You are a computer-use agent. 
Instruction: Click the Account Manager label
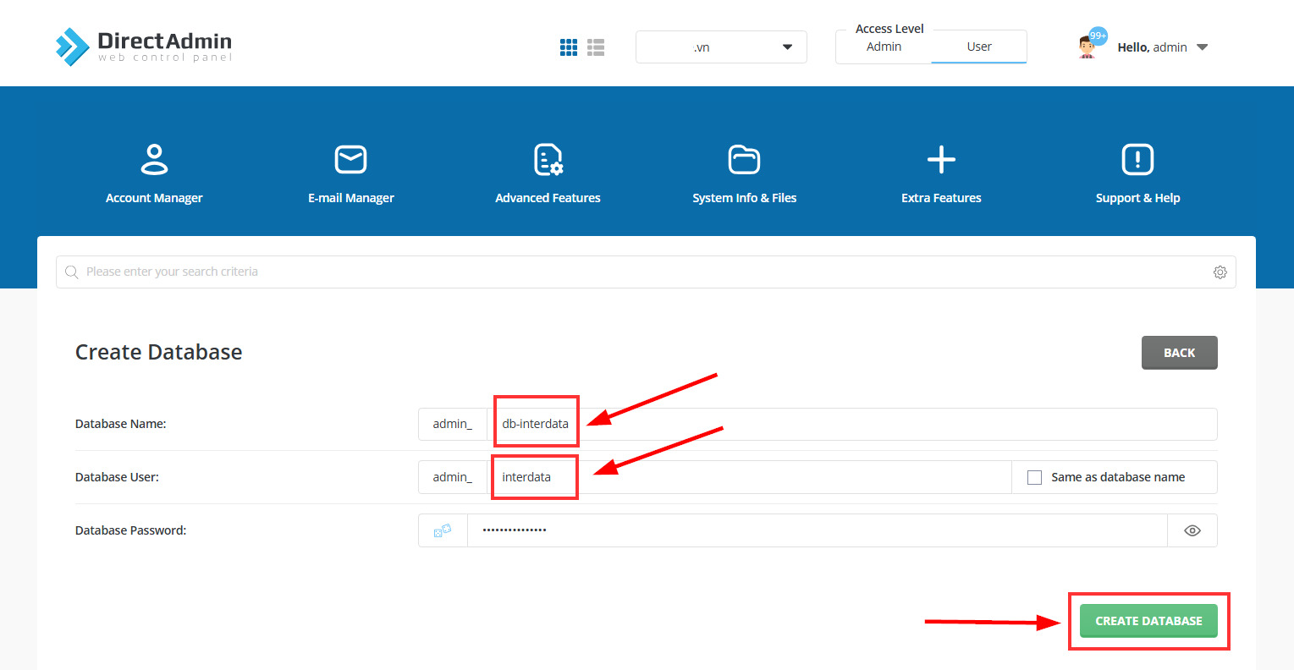click(154, 198)
